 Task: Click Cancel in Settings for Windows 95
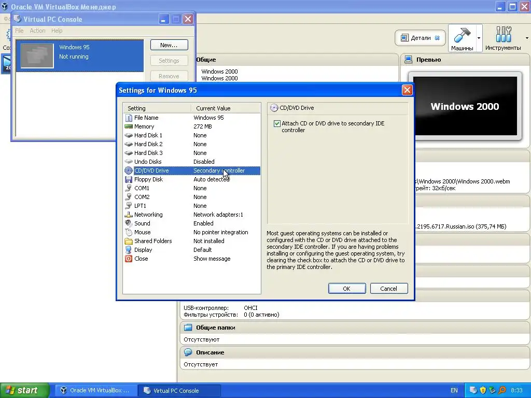coord(389,289)
